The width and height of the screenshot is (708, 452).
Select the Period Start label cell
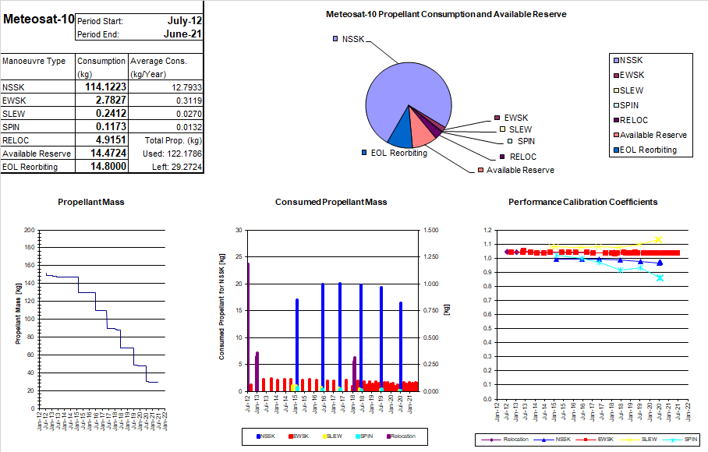tap(101, 21)
